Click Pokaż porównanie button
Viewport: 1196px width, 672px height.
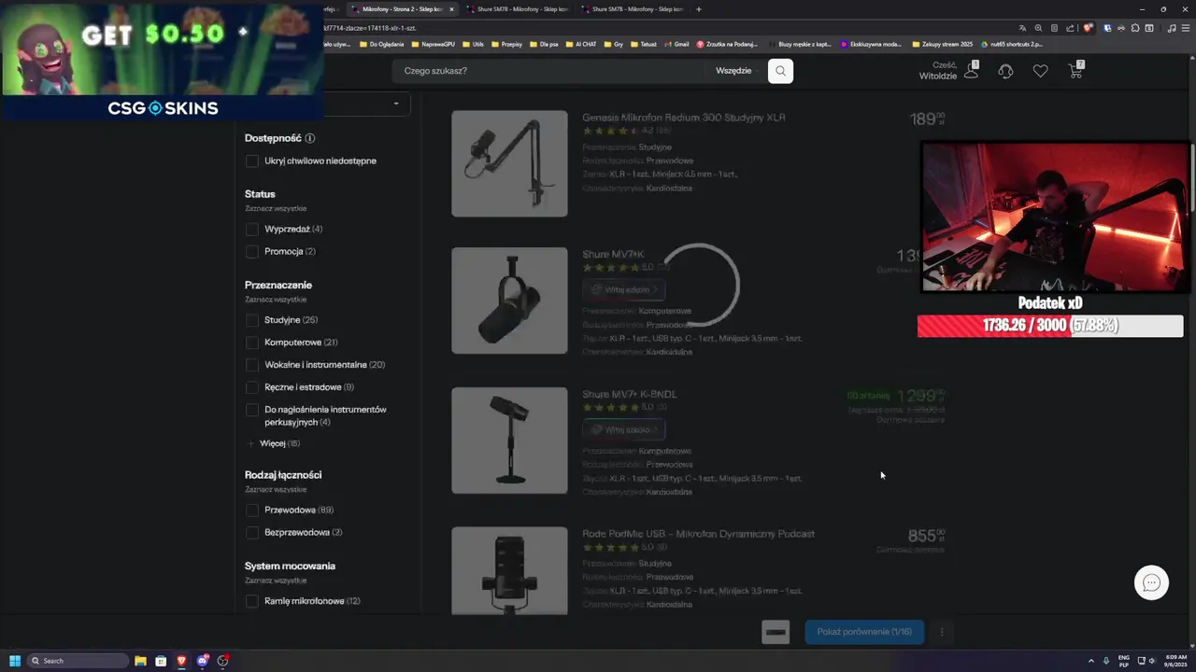point(864,632)
